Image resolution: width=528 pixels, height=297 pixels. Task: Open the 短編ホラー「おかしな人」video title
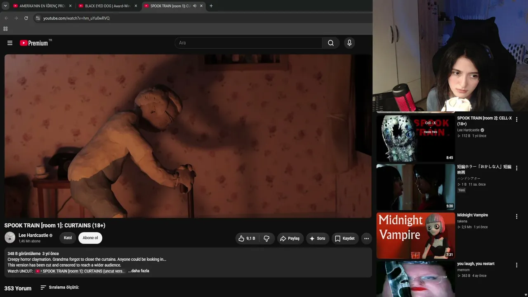tap(484, 170)
